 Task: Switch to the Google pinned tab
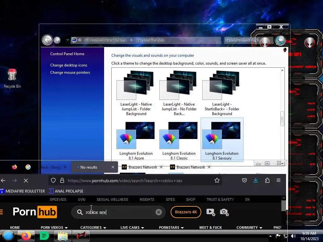pos(28,167)
